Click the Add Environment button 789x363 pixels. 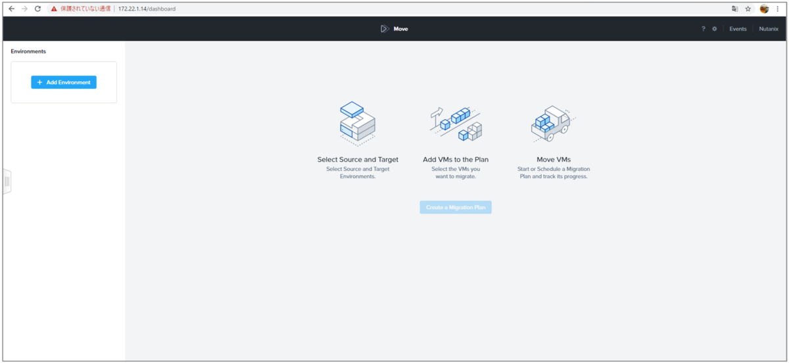(x=64, y=82)
